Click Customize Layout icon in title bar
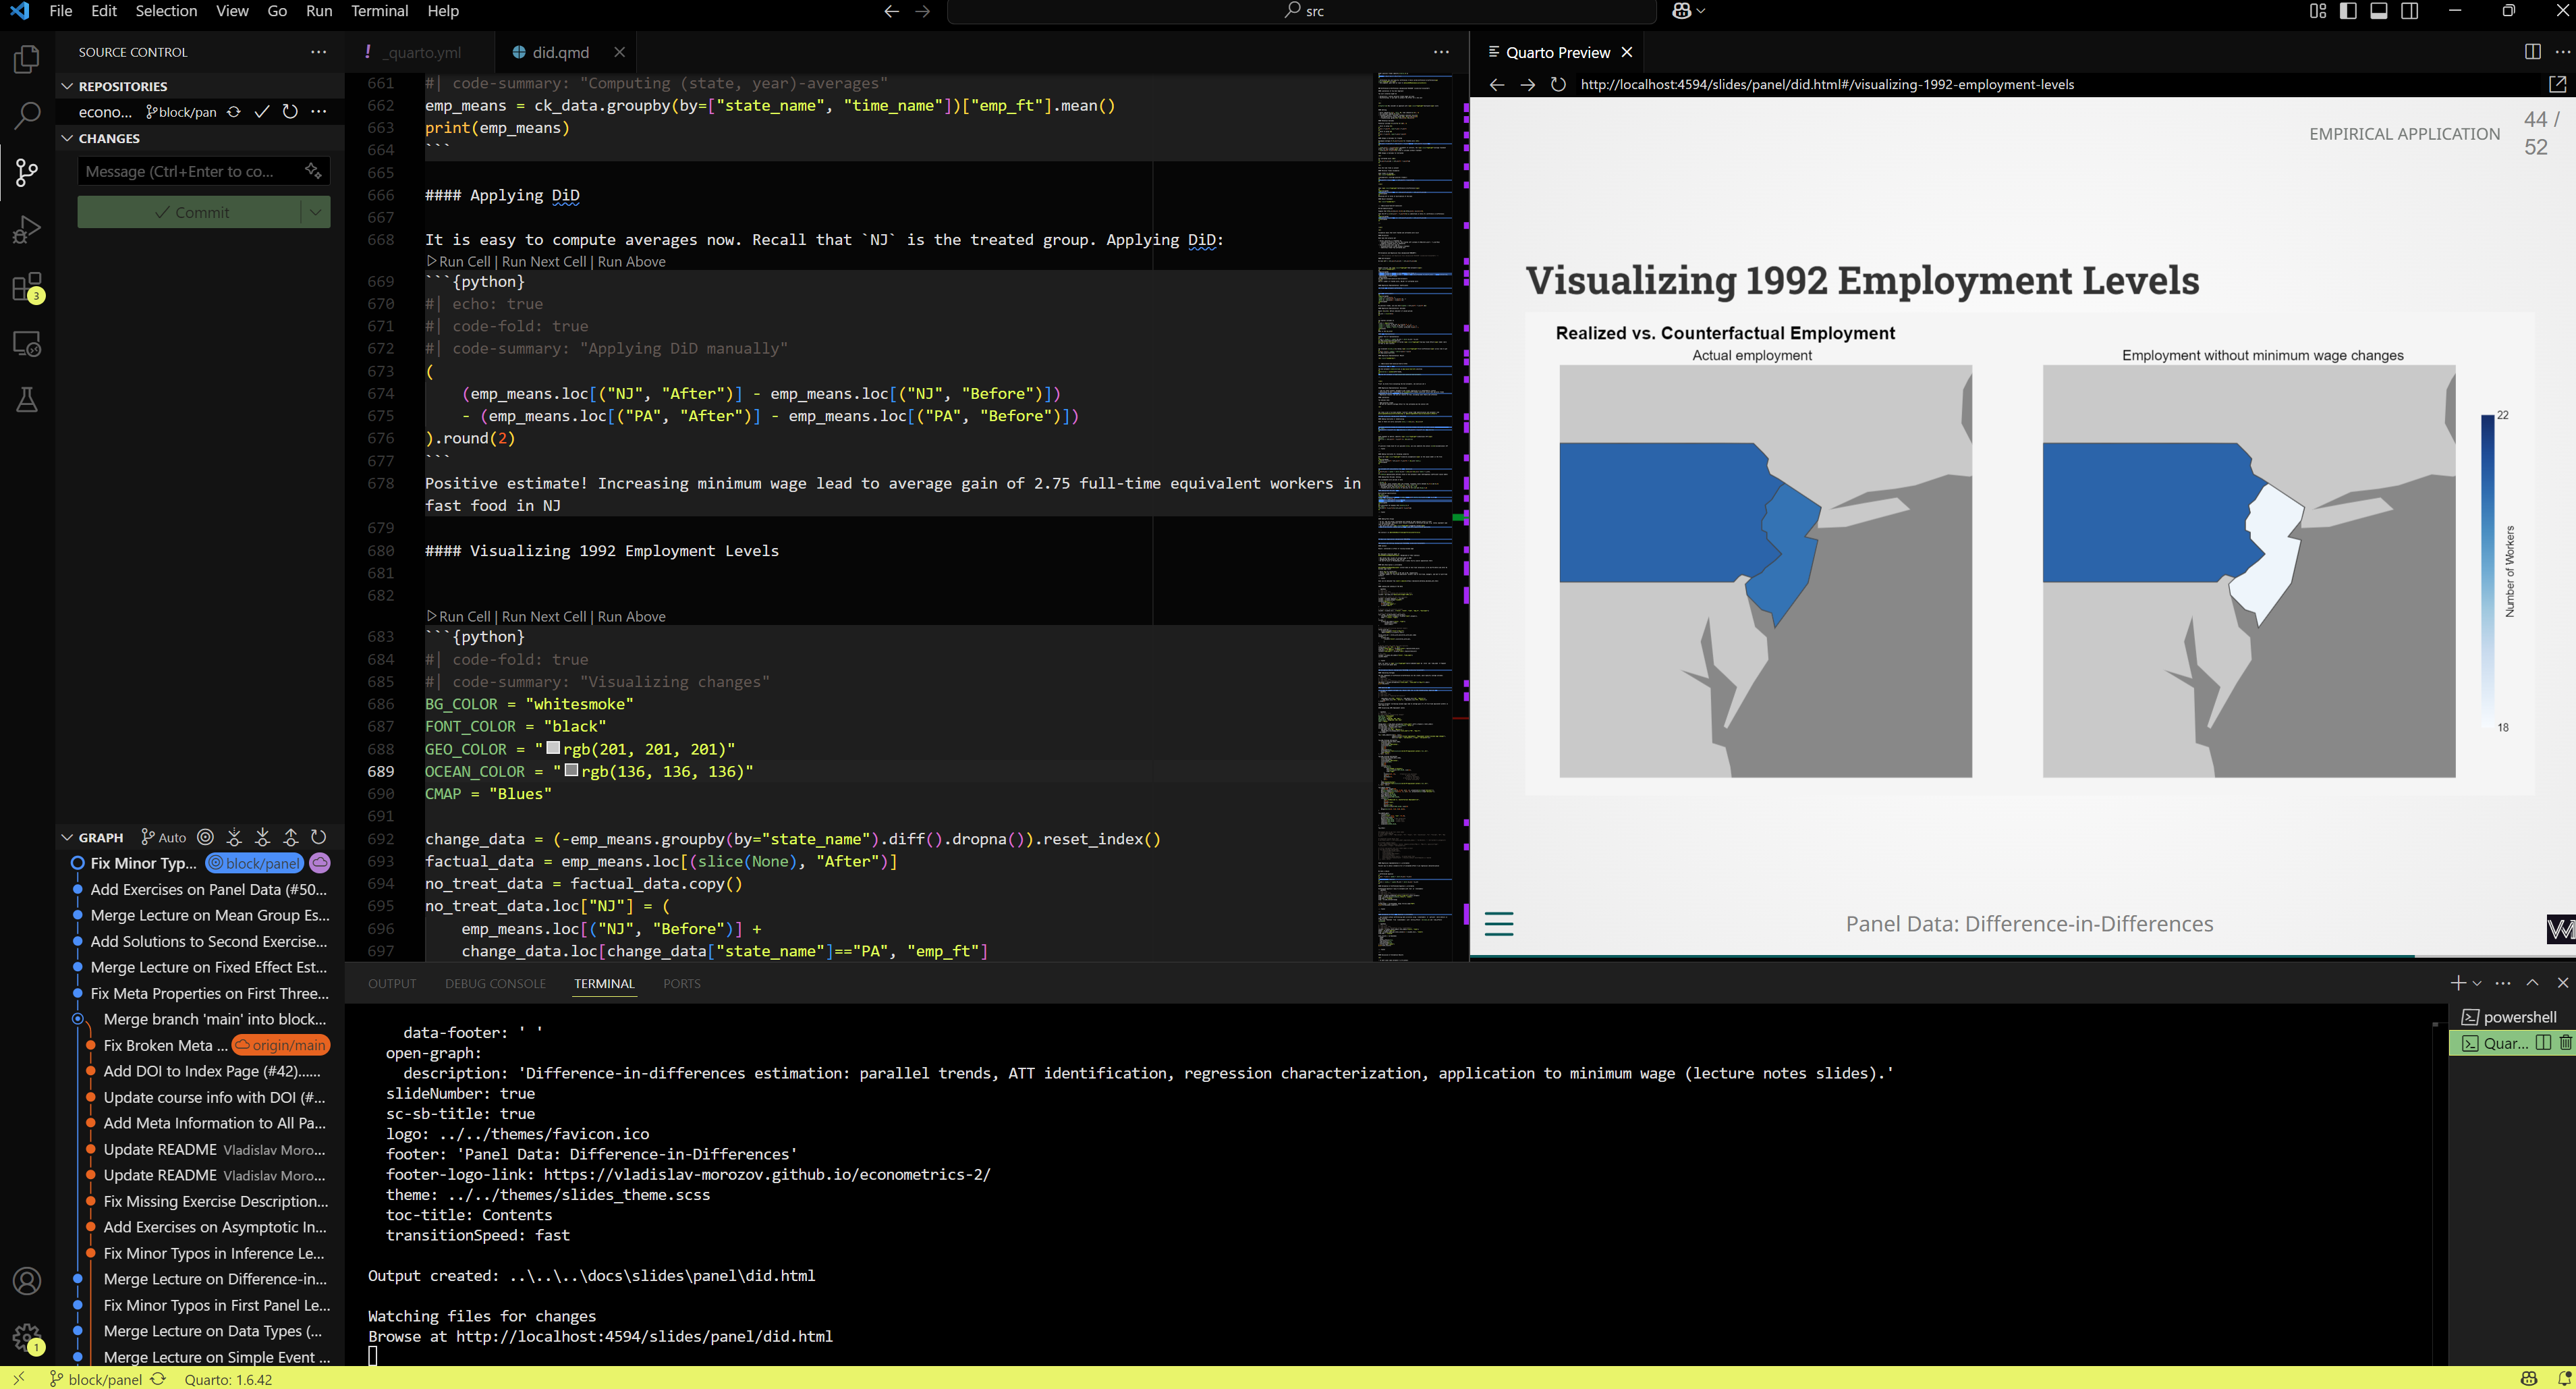The height and width of the screenshot is (1389, 2576). (2318, 11)
